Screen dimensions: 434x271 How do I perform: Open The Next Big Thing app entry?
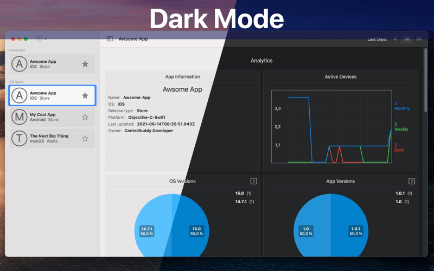click(52, 138)
